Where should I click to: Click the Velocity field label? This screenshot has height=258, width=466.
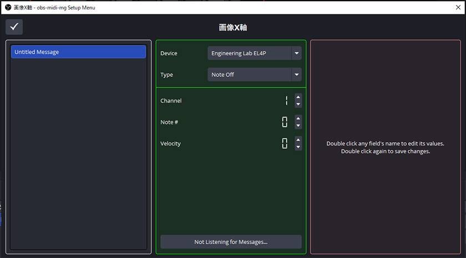171,143
